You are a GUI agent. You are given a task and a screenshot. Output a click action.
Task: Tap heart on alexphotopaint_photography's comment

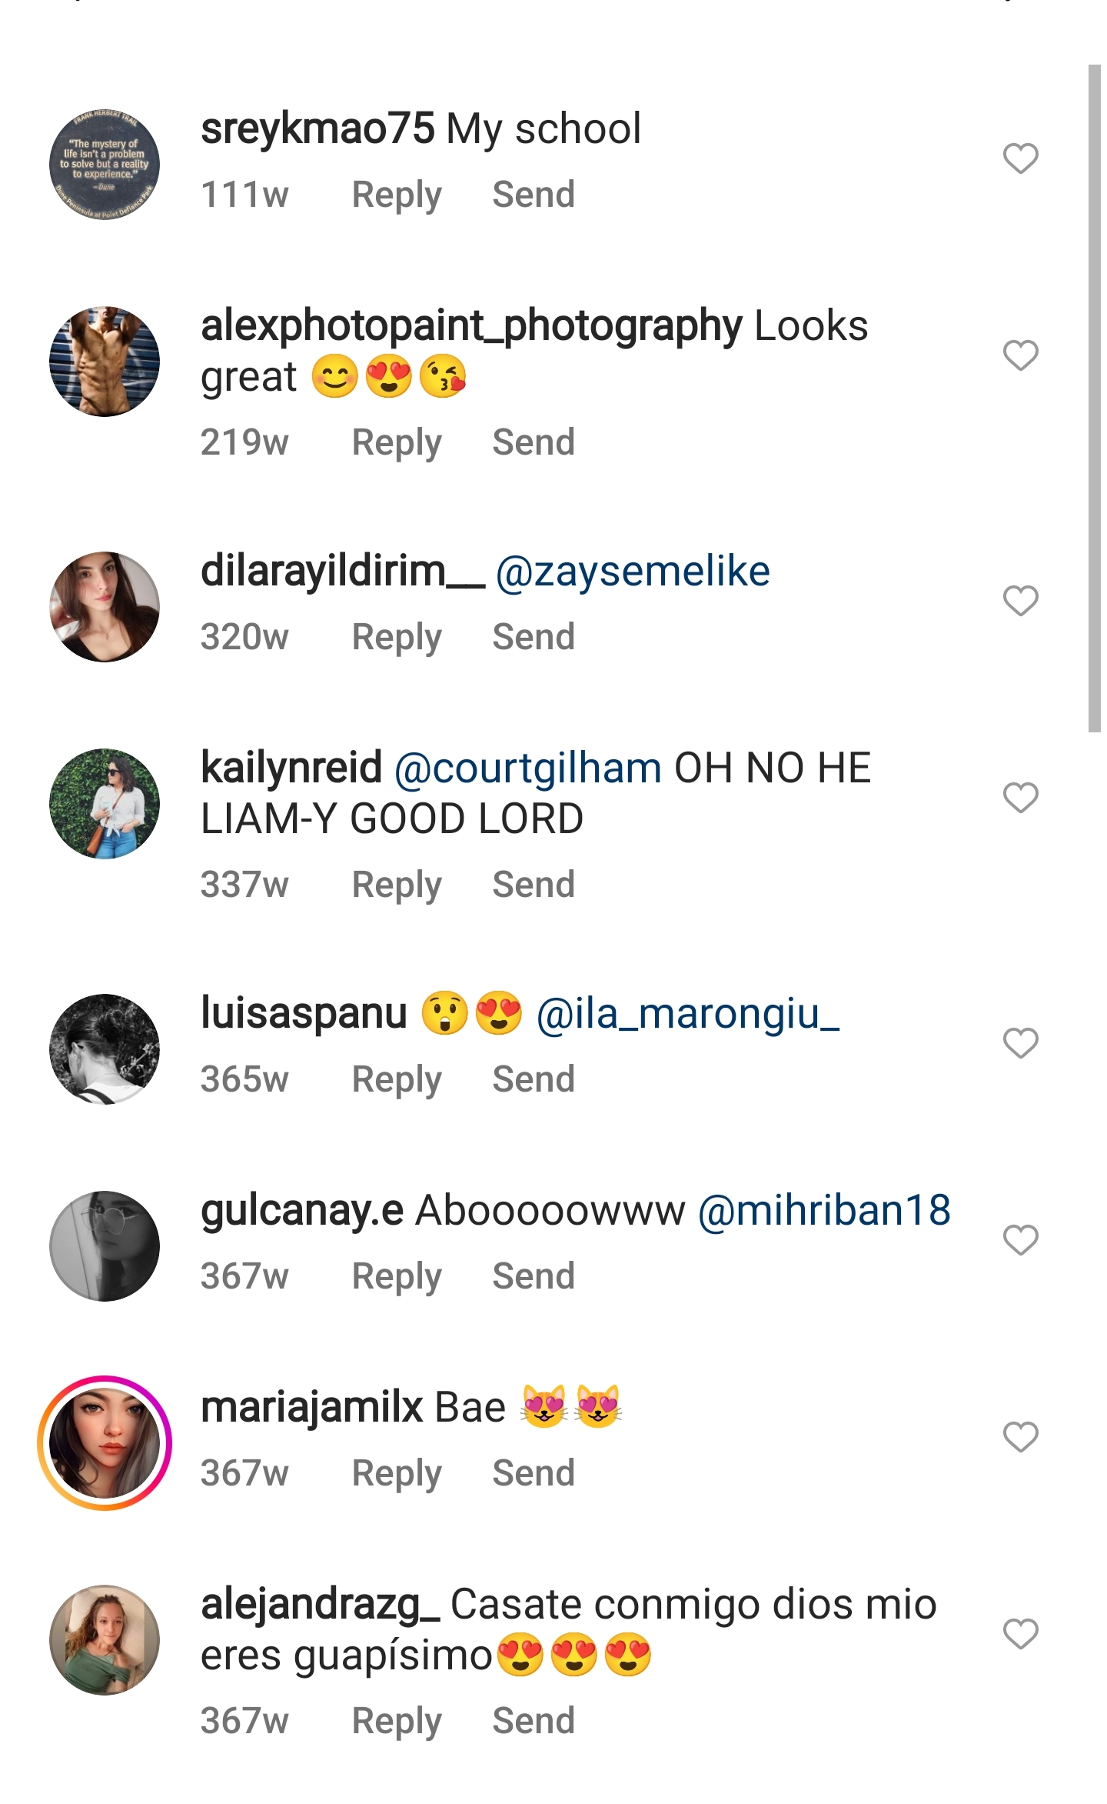click(1020, 355)
